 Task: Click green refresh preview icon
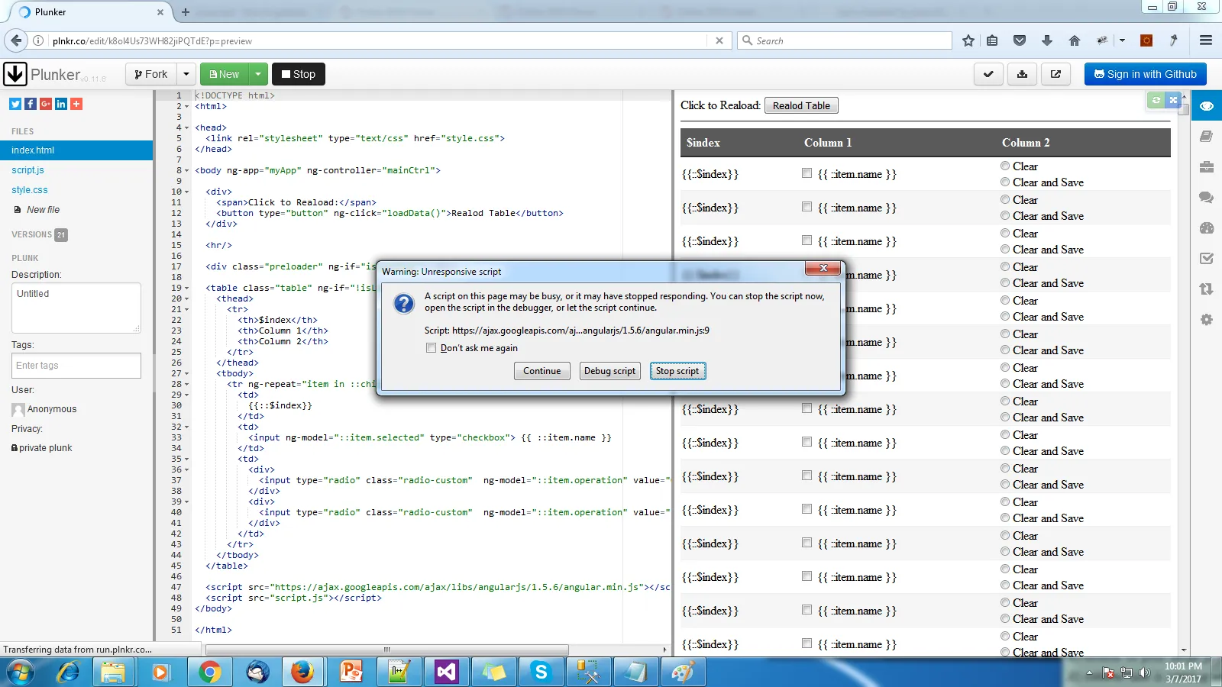(x=1156, y=100)
